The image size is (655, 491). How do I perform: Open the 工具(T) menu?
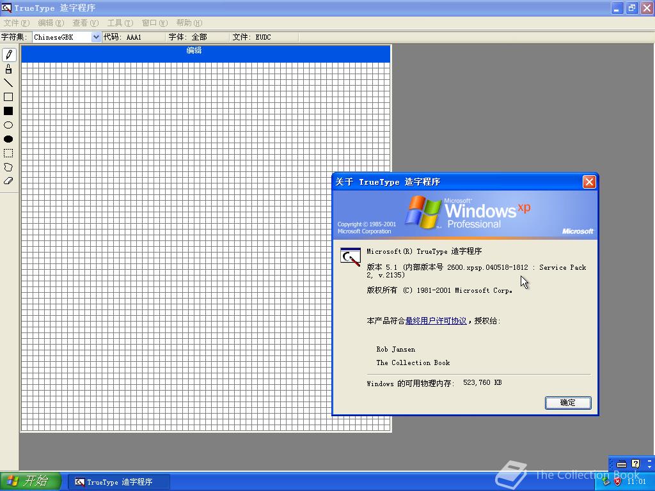120,23
